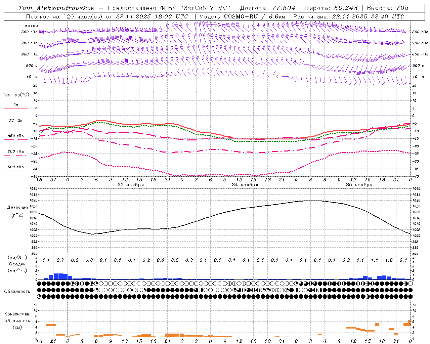Click the '0.9' precipitation value
The image size is (430, 344).
(75, 260)
